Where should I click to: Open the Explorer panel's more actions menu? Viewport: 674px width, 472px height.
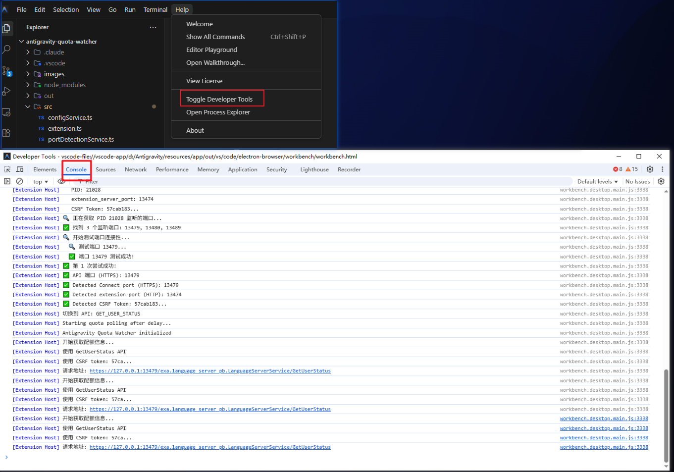click(153, 27)
